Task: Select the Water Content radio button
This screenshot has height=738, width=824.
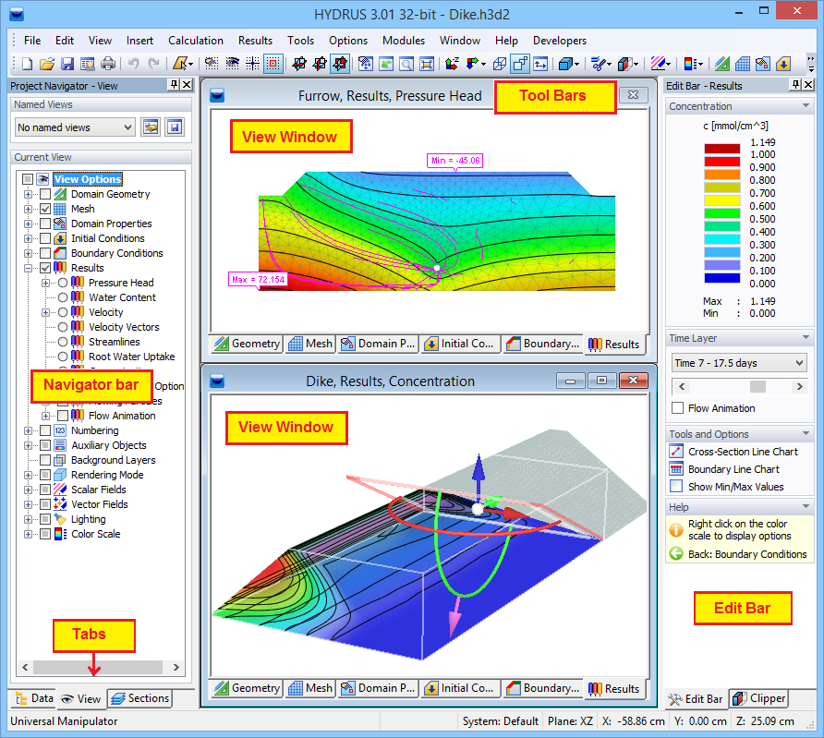Action: [x=63, y=297]
